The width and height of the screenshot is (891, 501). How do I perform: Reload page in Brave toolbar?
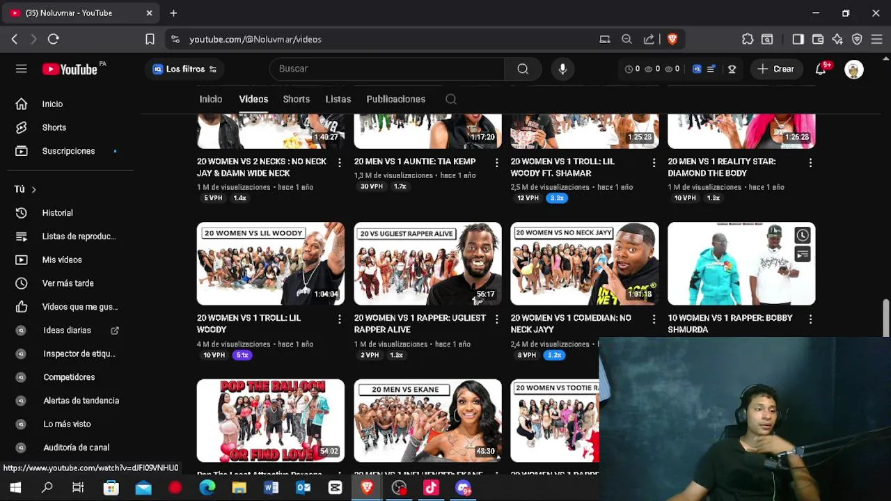click(53, 40)
